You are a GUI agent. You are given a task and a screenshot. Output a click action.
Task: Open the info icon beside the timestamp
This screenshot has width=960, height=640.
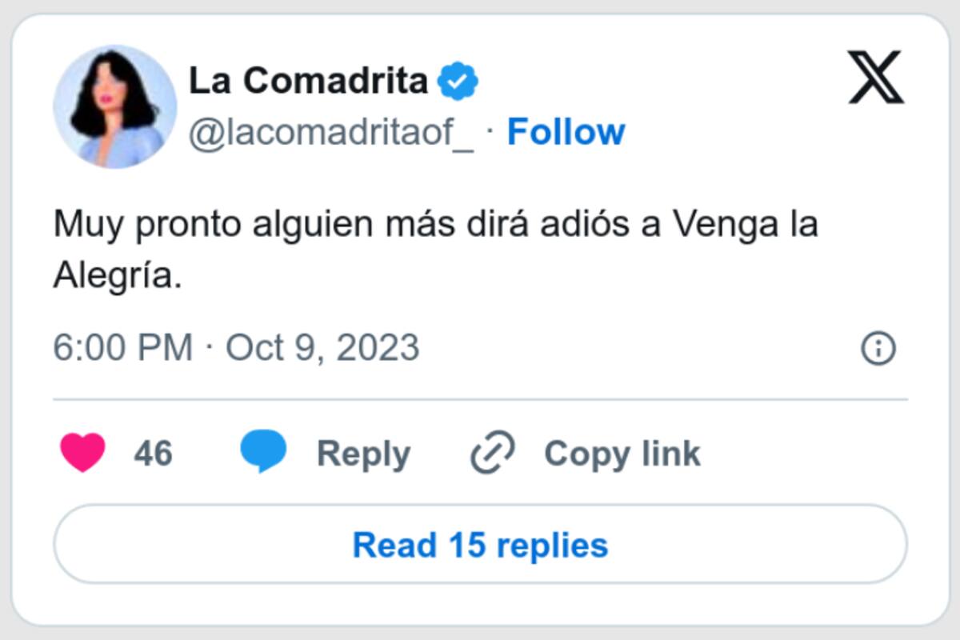click(878, 349)
